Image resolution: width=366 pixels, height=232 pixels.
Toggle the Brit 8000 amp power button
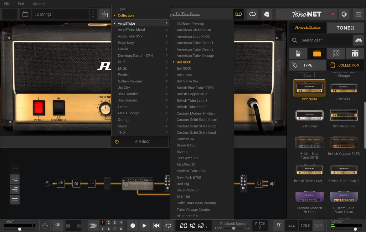(117, 142)
